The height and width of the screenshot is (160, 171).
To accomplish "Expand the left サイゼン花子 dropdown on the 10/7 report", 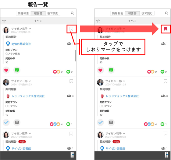I will pyautogui.click(x=30, y=29).
